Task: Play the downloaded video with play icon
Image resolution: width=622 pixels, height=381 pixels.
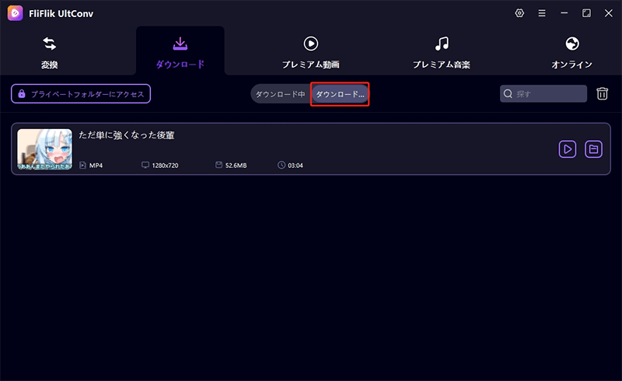Action: click(568, 149)
